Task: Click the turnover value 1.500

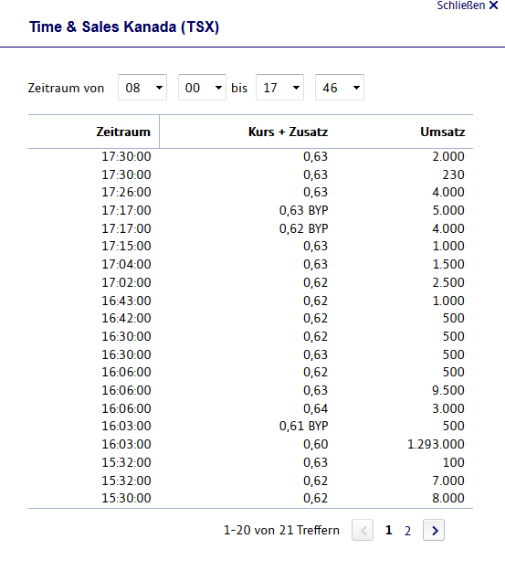Action: point(448,264)
